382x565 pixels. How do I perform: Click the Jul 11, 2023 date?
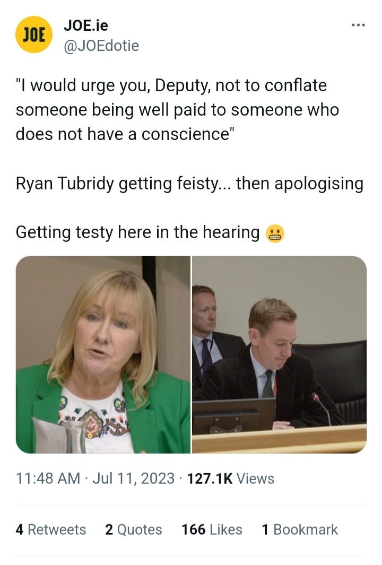[133, 479]
